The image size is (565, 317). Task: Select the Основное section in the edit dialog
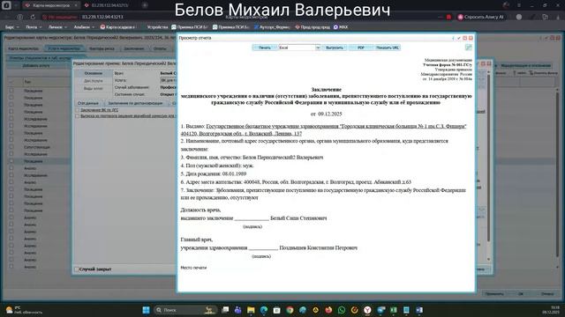pyautogui.click(x=94, y=73)
